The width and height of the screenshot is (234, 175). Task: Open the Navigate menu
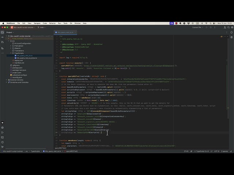click(37, 23)
